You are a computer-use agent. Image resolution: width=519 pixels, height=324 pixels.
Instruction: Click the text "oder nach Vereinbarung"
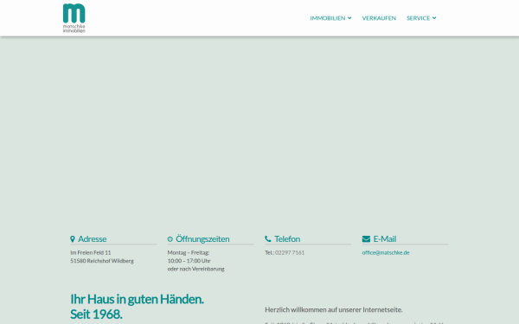[196, 269]
